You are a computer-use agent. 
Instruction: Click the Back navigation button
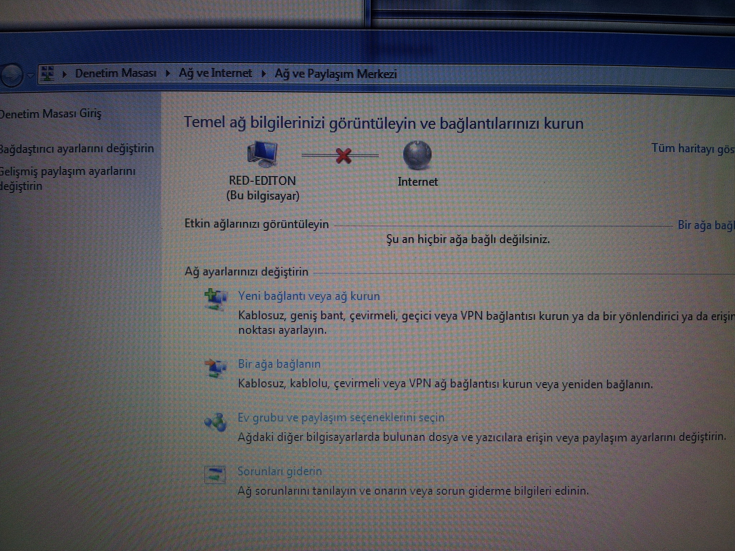point(11,75)
